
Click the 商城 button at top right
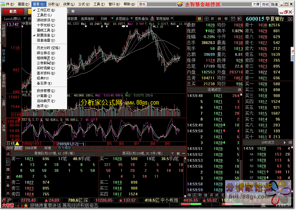click(265, 4)
